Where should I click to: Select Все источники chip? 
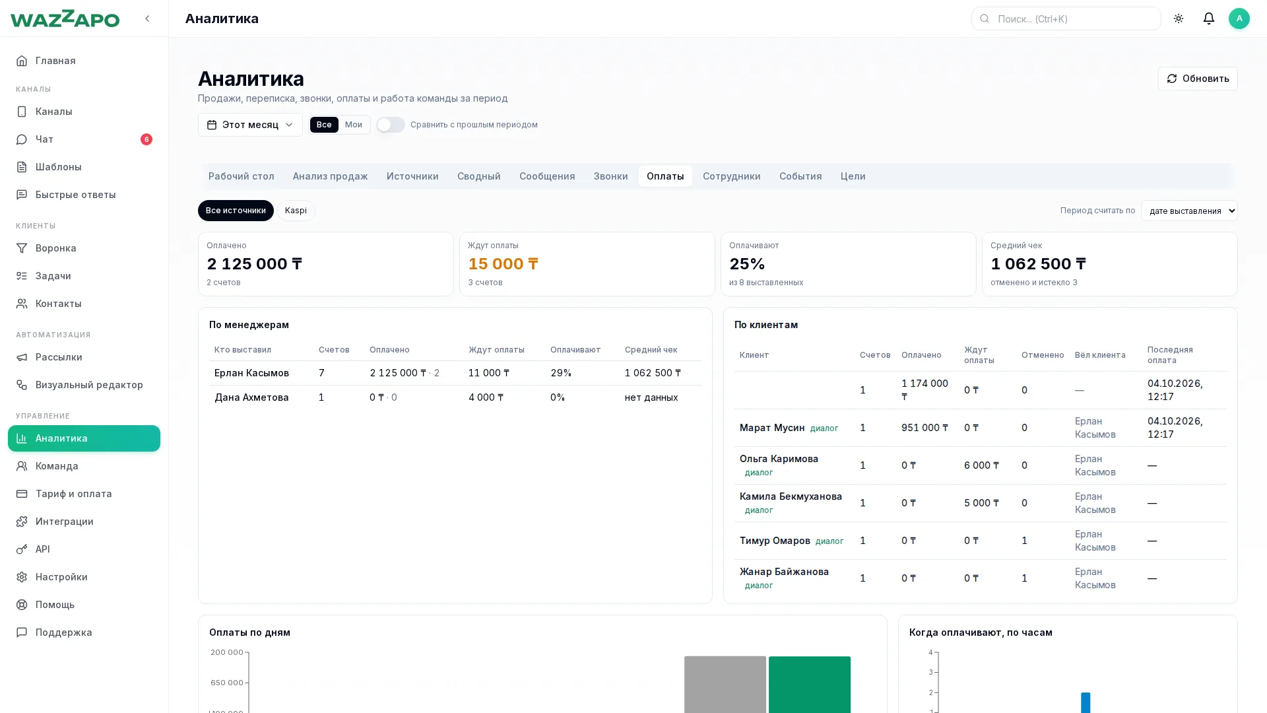[x=236, y=211]
